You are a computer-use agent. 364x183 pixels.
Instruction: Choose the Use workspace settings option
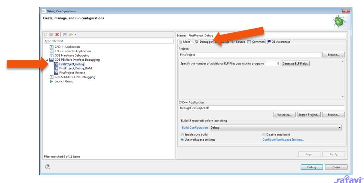(182, 139)
